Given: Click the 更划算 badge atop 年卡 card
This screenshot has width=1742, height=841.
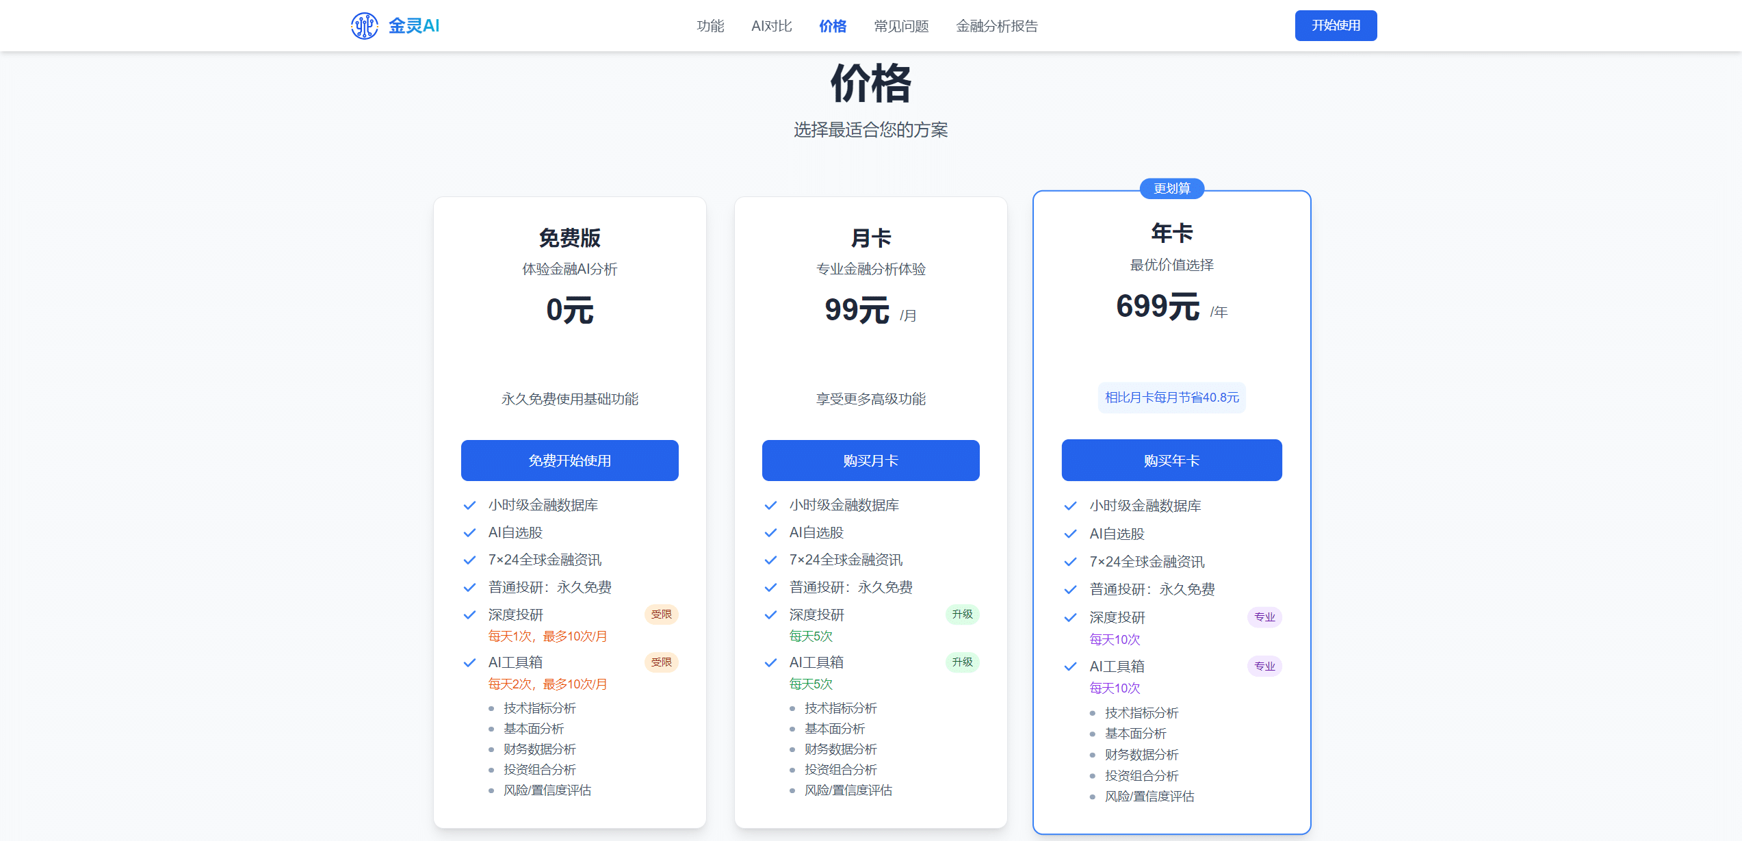Looking at the screenshot, I should click(x=1171, y=189).
